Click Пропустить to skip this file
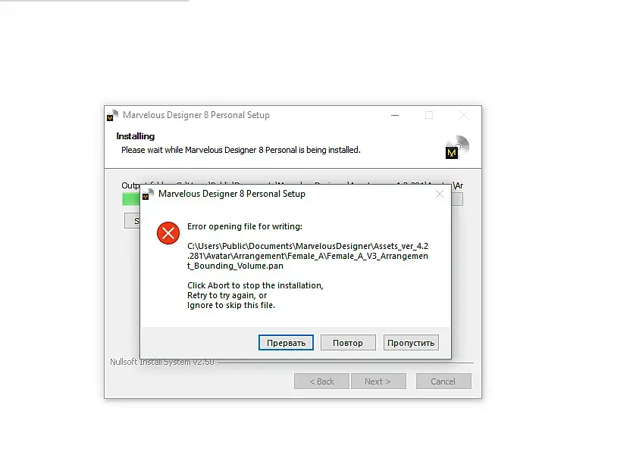The width and height of the screenshot is (639, 470). [411, 343]
